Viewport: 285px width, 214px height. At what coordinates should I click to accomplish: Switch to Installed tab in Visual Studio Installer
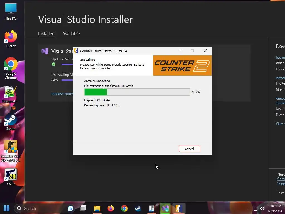point(46,34)
